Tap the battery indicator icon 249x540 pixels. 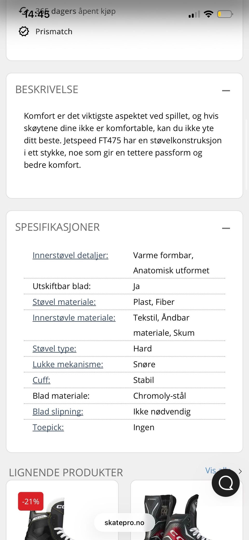coord(225,14)
